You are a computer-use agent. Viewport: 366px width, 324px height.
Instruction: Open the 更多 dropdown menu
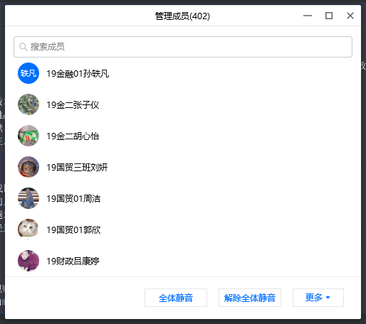click(318, 298)
